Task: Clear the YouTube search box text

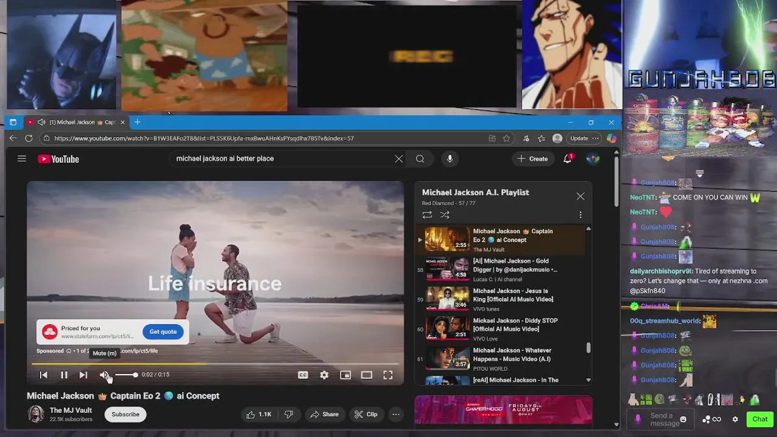Action: [399, 158]
